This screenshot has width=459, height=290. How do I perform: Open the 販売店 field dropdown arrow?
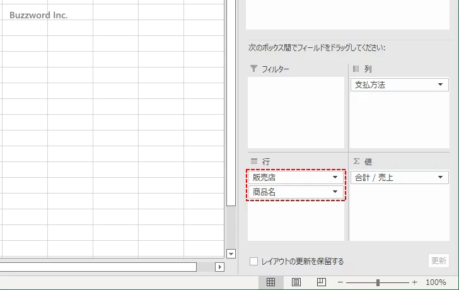click(335, 177)
